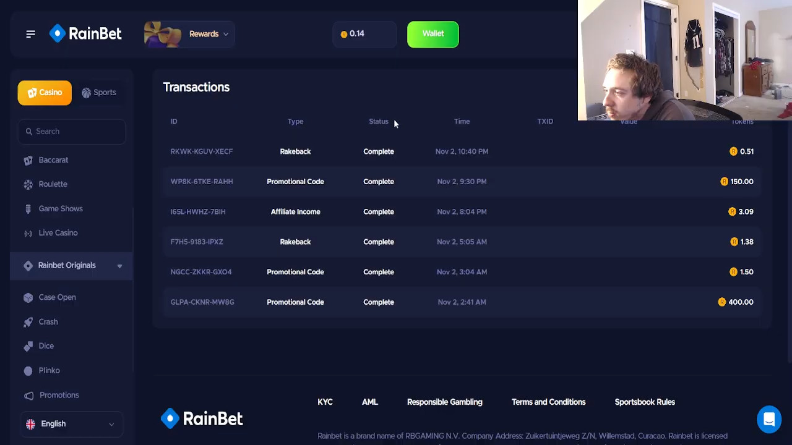Click the Game Shows icon
792x445 pixels.
click(x=28, y=209)
